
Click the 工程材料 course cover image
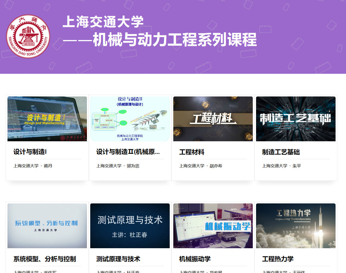tap(213, 119)
